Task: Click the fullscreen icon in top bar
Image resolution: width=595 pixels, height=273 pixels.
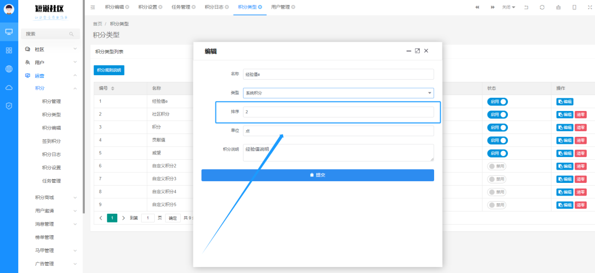Action: 590,7
